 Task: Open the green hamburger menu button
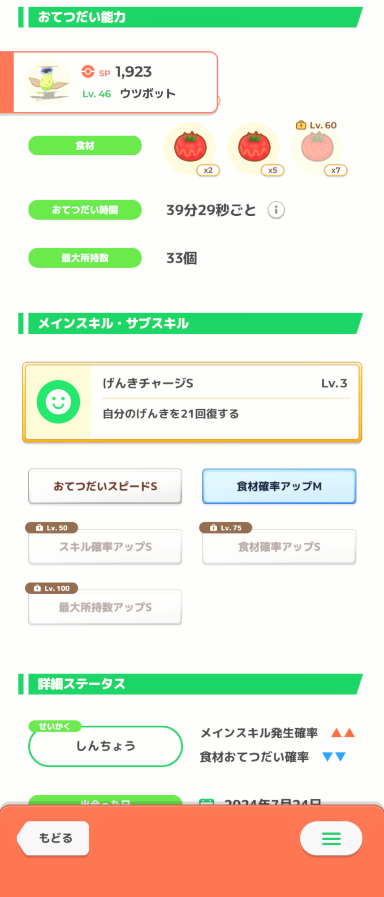coord(331,838)
